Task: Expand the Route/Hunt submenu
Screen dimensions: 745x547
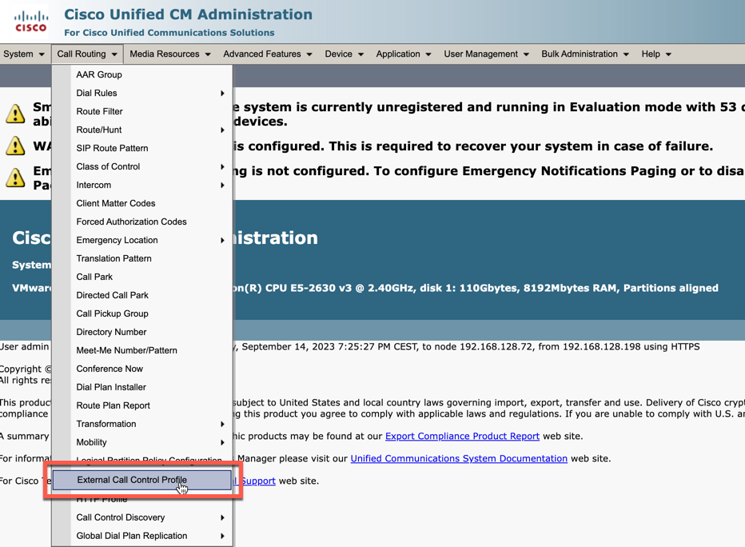Action: pos(99,130)
